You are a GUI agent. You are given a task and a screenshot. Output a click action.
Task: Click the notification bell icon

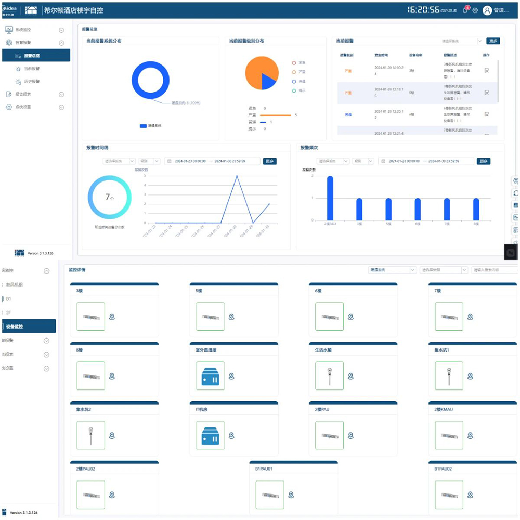(x=465, y=10)
